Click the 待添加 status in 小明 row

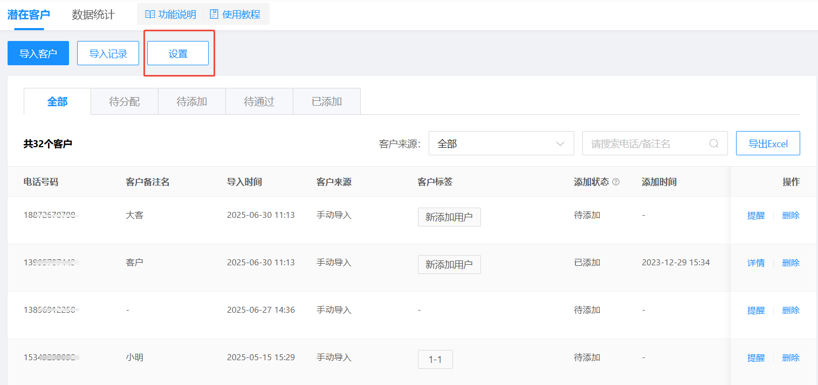[x=587, y=357]
